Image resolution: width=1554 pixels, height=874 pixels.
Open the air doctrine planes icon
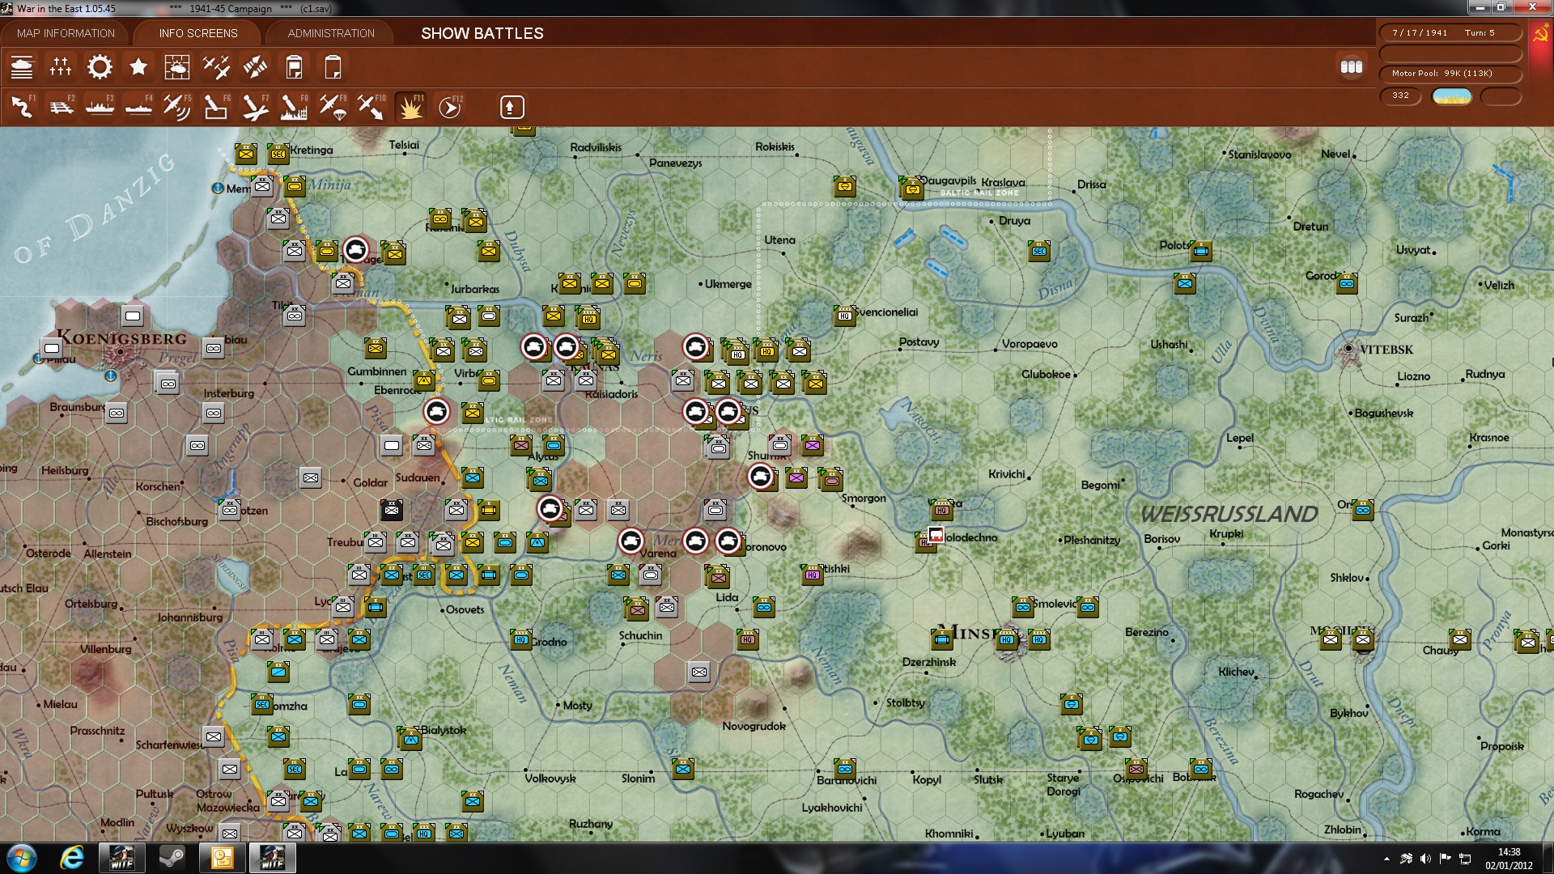[x=216, y=67]
